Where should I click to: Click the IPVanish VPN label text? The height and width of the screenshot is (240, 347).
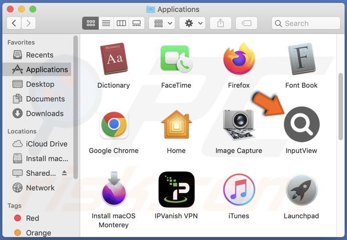[x=176, y=216]
